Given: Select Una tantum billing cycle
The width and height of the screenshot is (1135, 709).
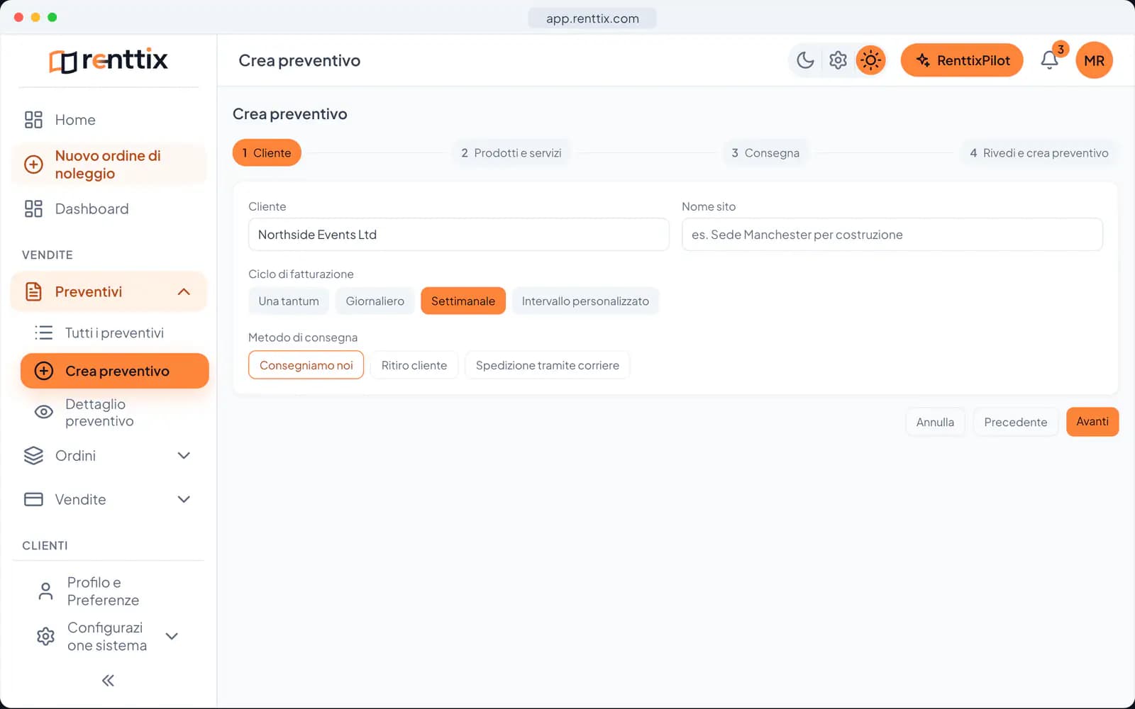Looking at the screenshot, I should coord(289,301).
